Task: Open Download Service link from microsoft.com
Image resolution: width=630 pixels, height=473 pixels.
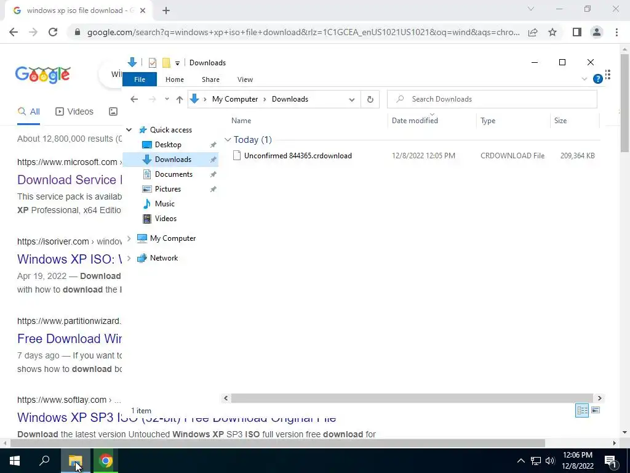Action: 70,180
